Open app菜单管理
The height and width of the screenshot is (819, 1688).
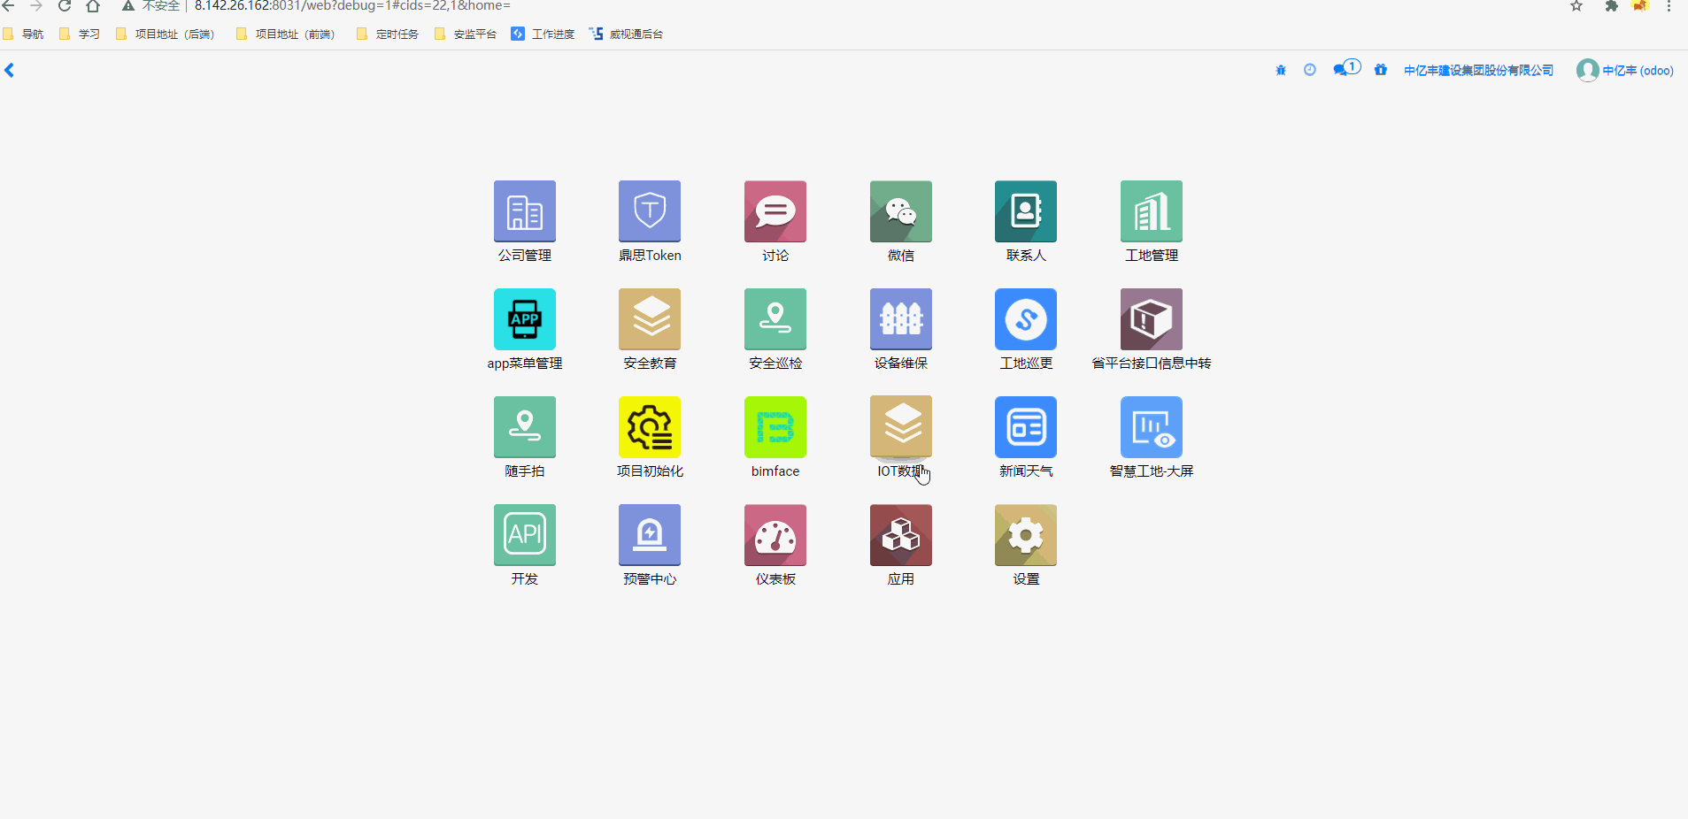point(524,319)
